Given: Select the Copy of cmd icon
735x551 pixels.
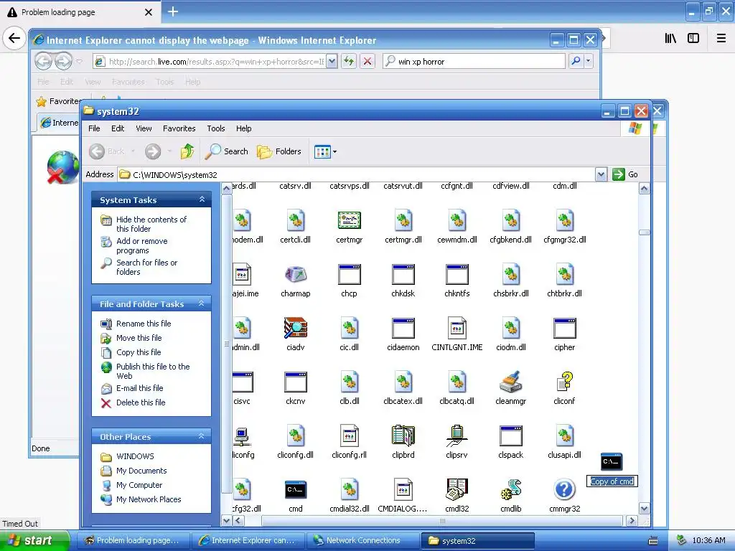Looking at the screenshot, I should coord(612,462).
